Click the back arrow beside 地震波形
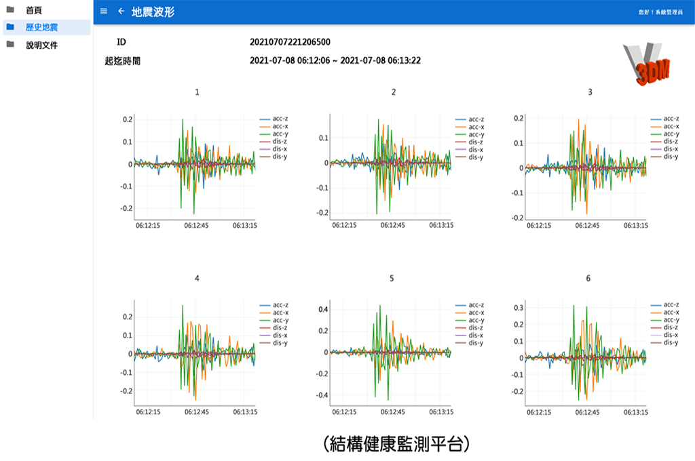The image size is (695, 461). coord(121,12)
